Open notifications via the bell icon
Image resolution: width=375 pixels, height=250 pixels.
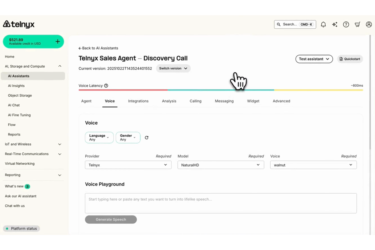coord(323,24)
